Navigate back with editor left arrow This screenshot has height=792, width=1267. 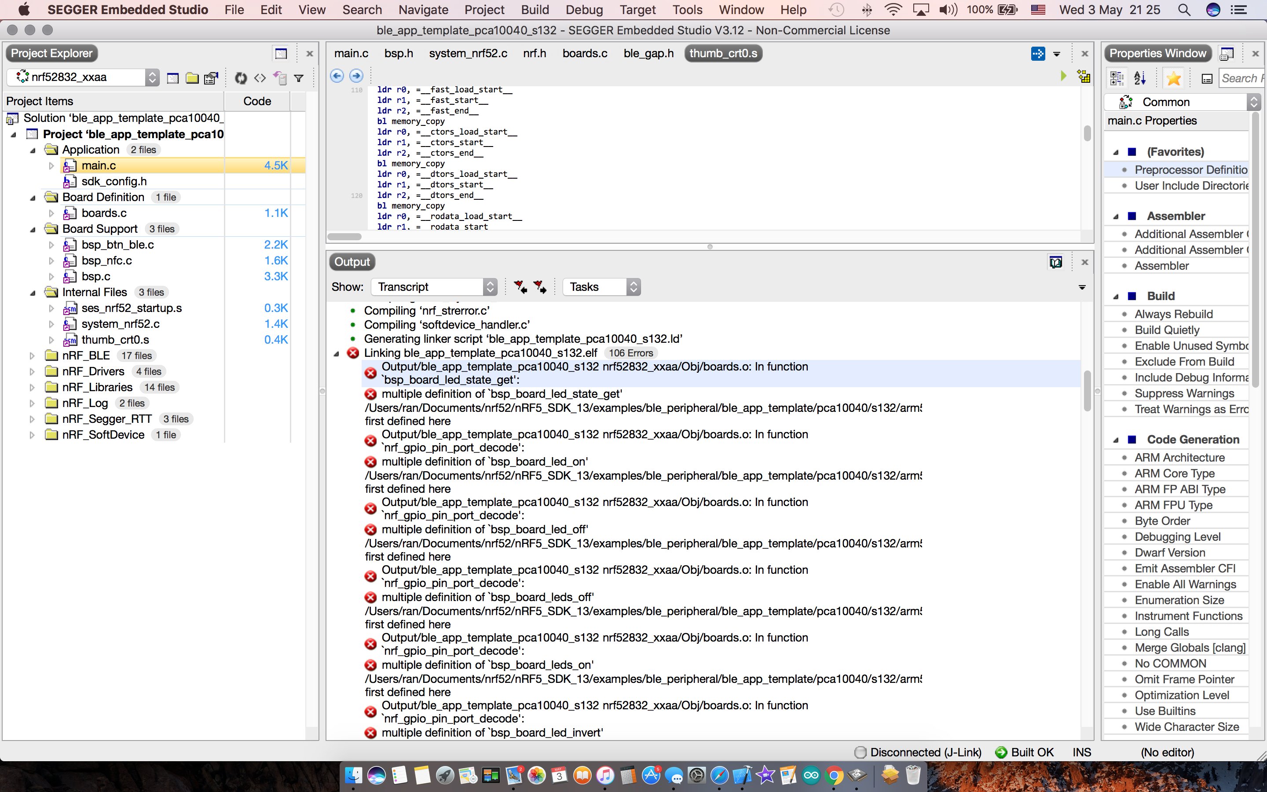(x=337, y=76)
